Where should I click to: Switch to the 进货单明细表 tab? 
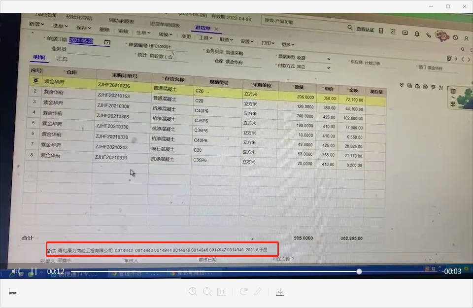(x=165, y=24)
